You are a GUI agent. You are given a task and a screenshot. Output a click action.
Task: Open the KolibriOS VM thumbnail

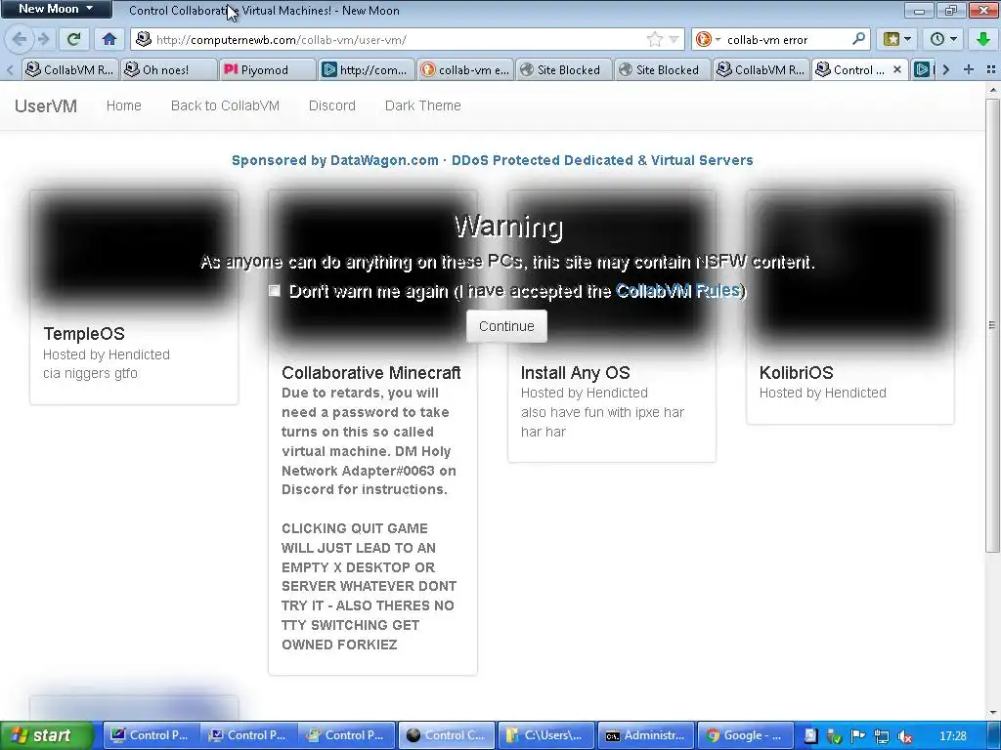(x=850, y=268)
